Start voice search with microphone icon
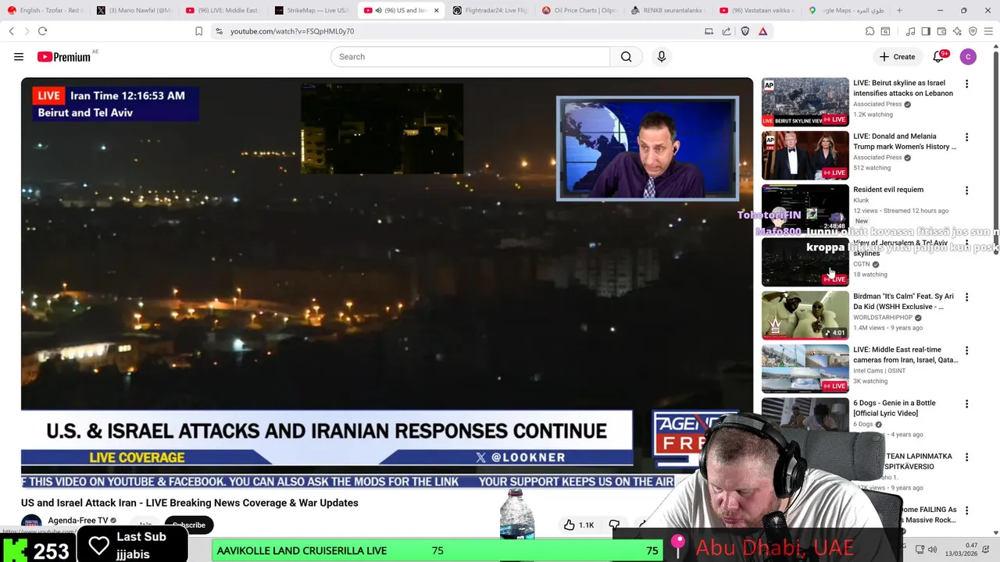Screen dimensions: 1000x562 click(662, 57)
